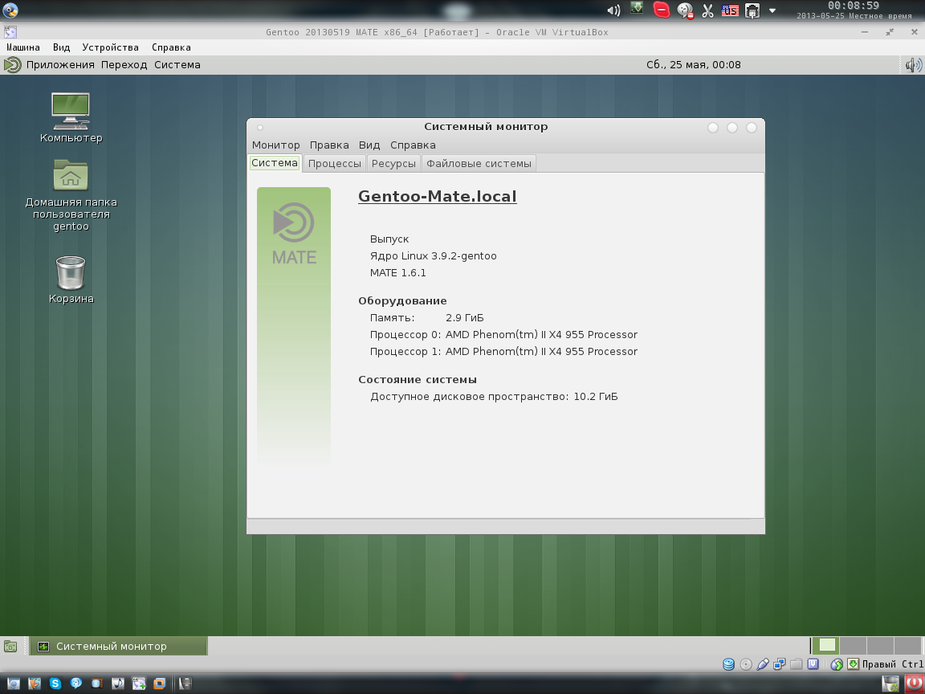Image resolution: width=925 pixels, height=694 pixels.
Task: Click VirtualBox network adapters indicator
Action: coord(780,664)
